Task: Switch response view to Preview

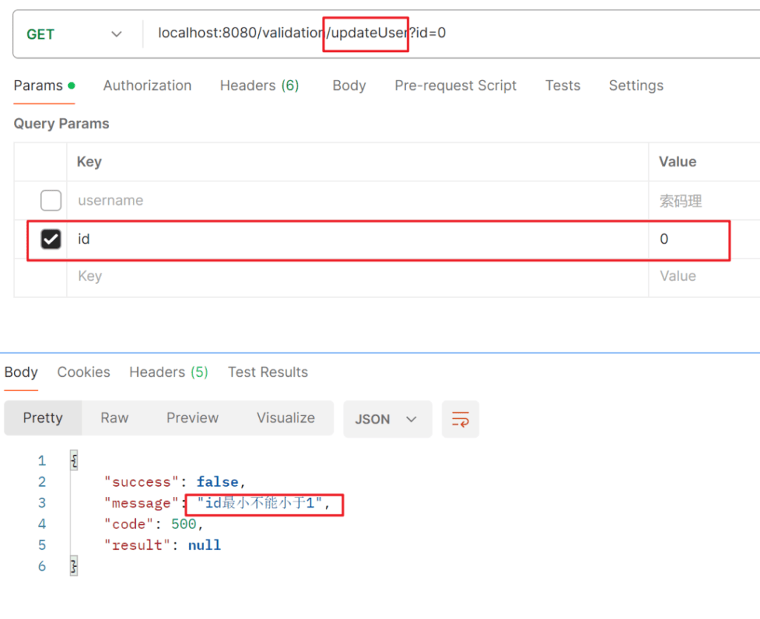Action: point(192,418)
